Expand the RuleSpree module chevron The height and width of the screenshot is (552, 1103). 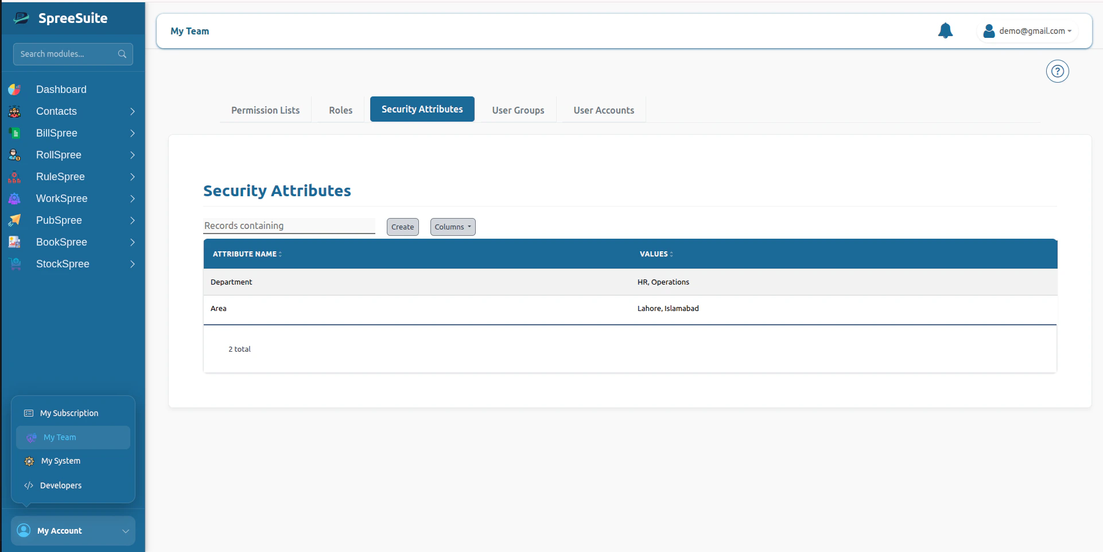click(133, 177)
